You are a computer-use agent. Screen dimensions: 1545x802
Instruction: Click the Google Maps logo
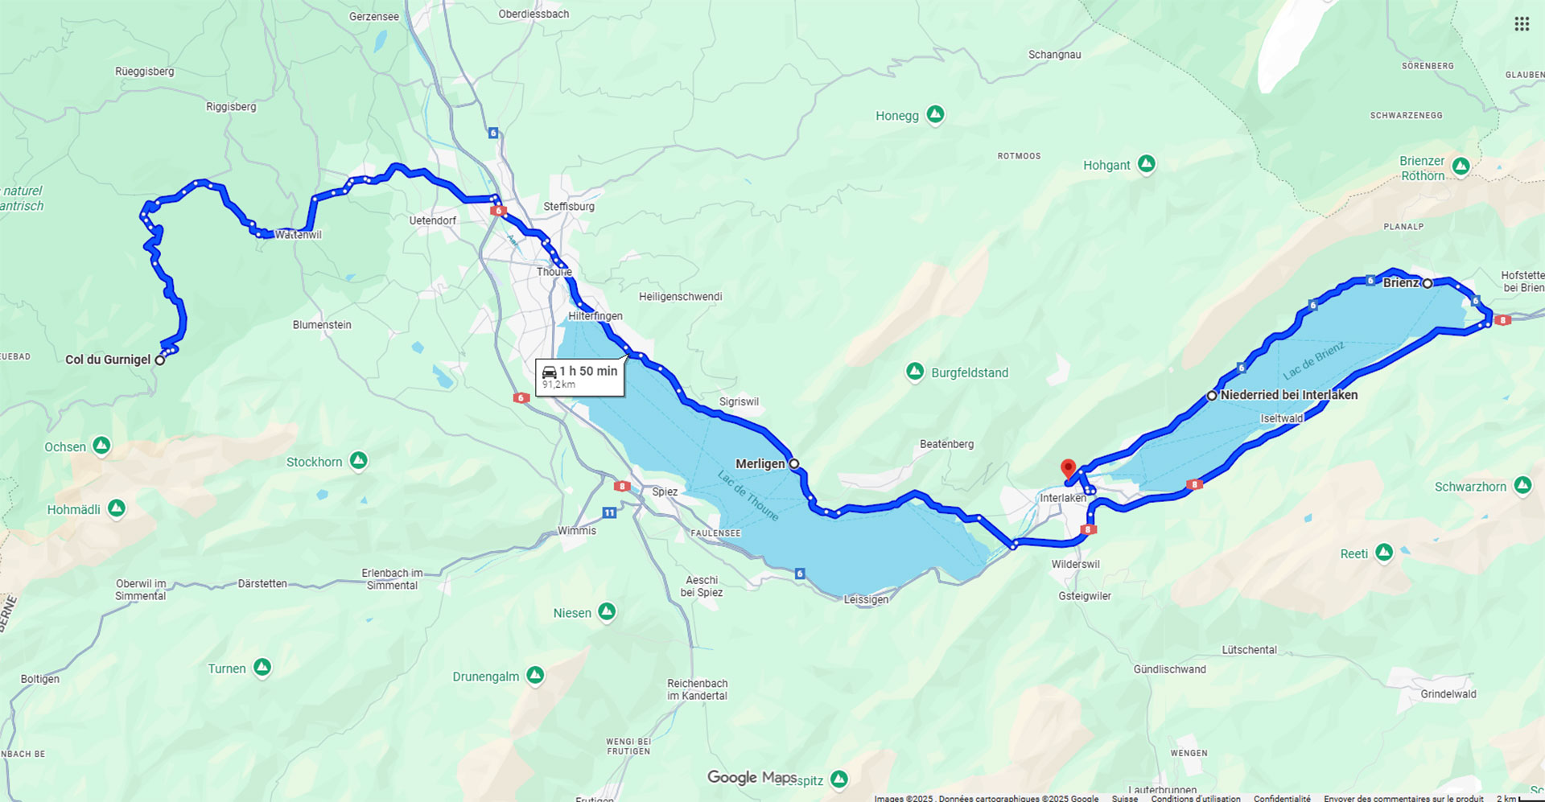pyautogui.click(x=752, y=777)
